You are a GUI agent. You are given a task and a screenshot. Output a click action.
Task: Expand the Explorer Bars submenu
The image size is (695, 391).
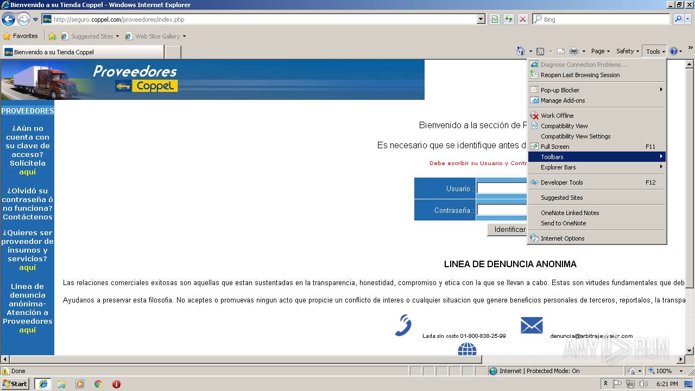pyautogui.click(x=597, y=167)
